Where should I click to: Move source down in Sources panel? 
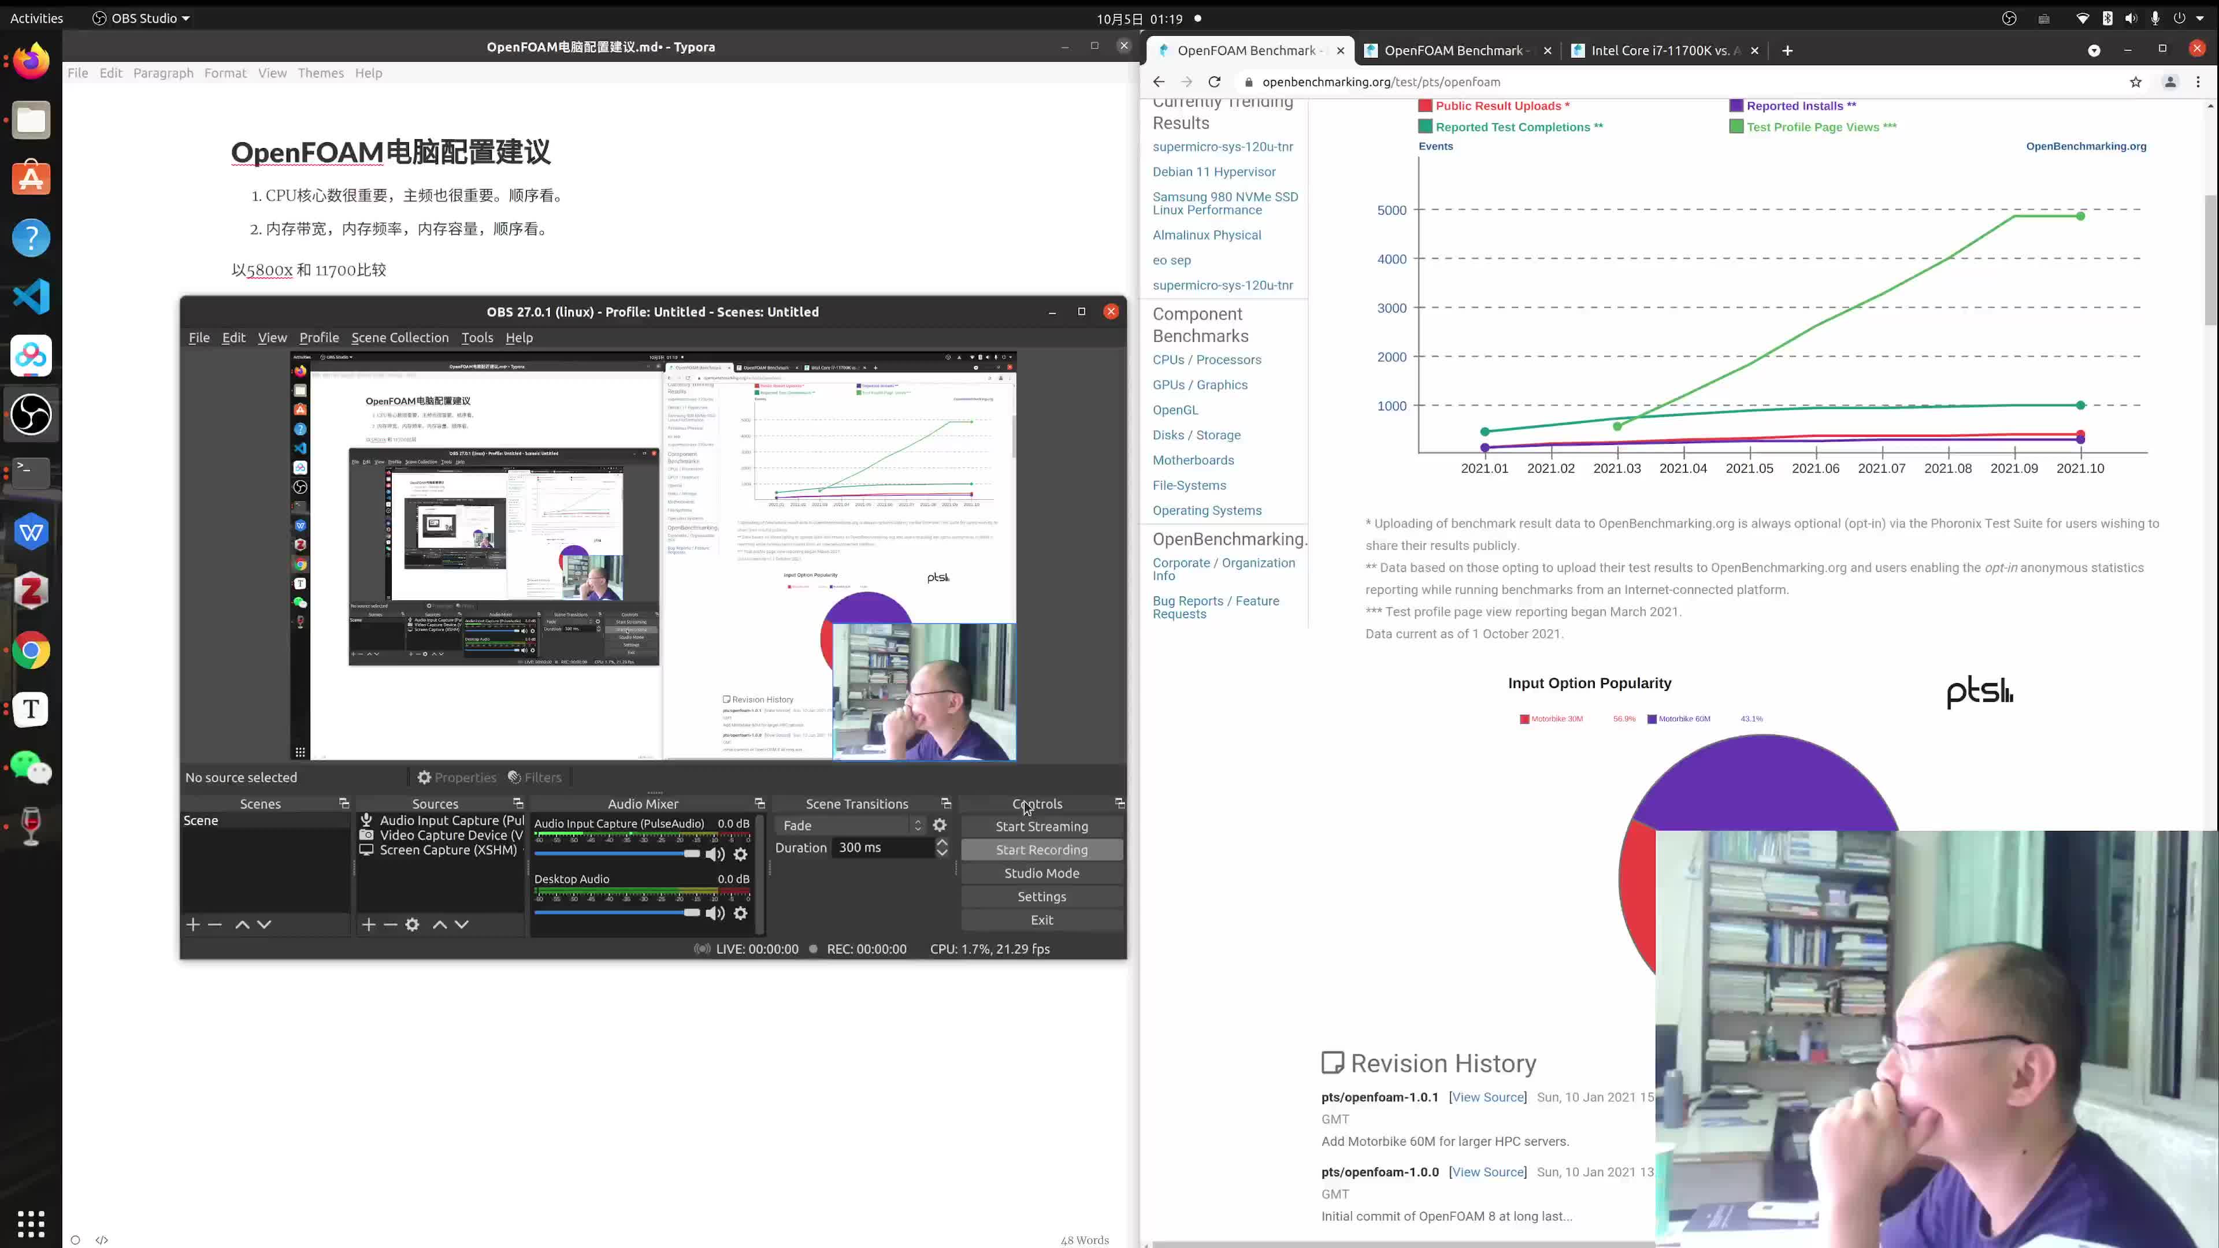pos(462,924)
